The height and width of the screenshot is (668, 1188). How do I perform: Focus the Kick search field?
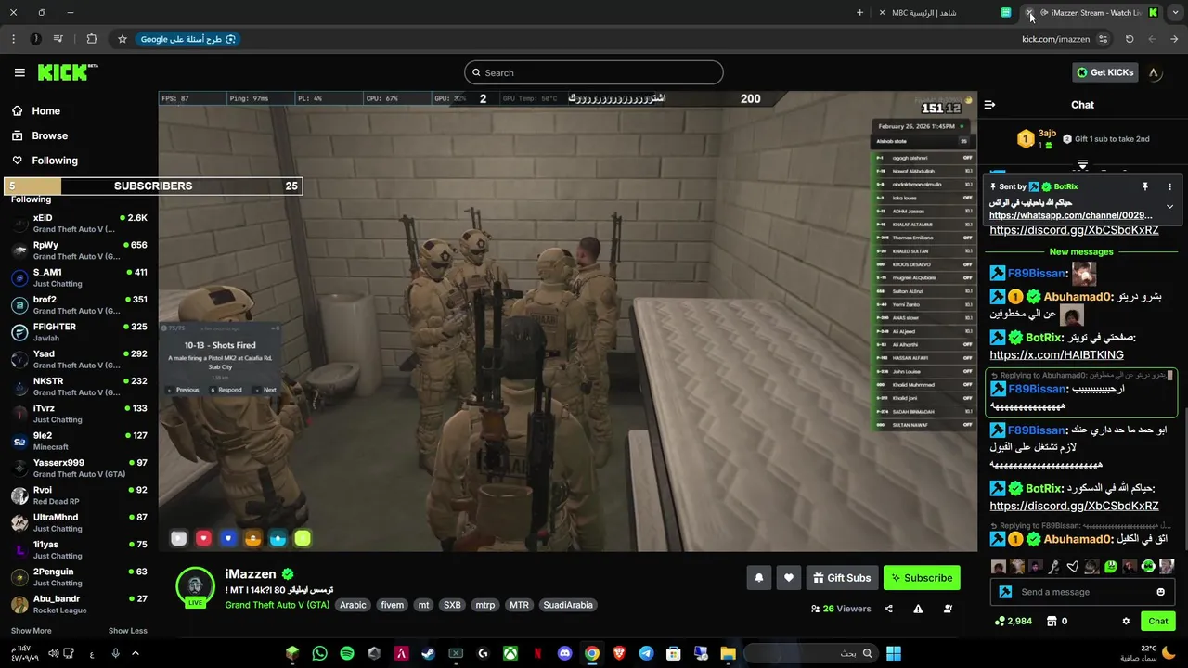594,72
